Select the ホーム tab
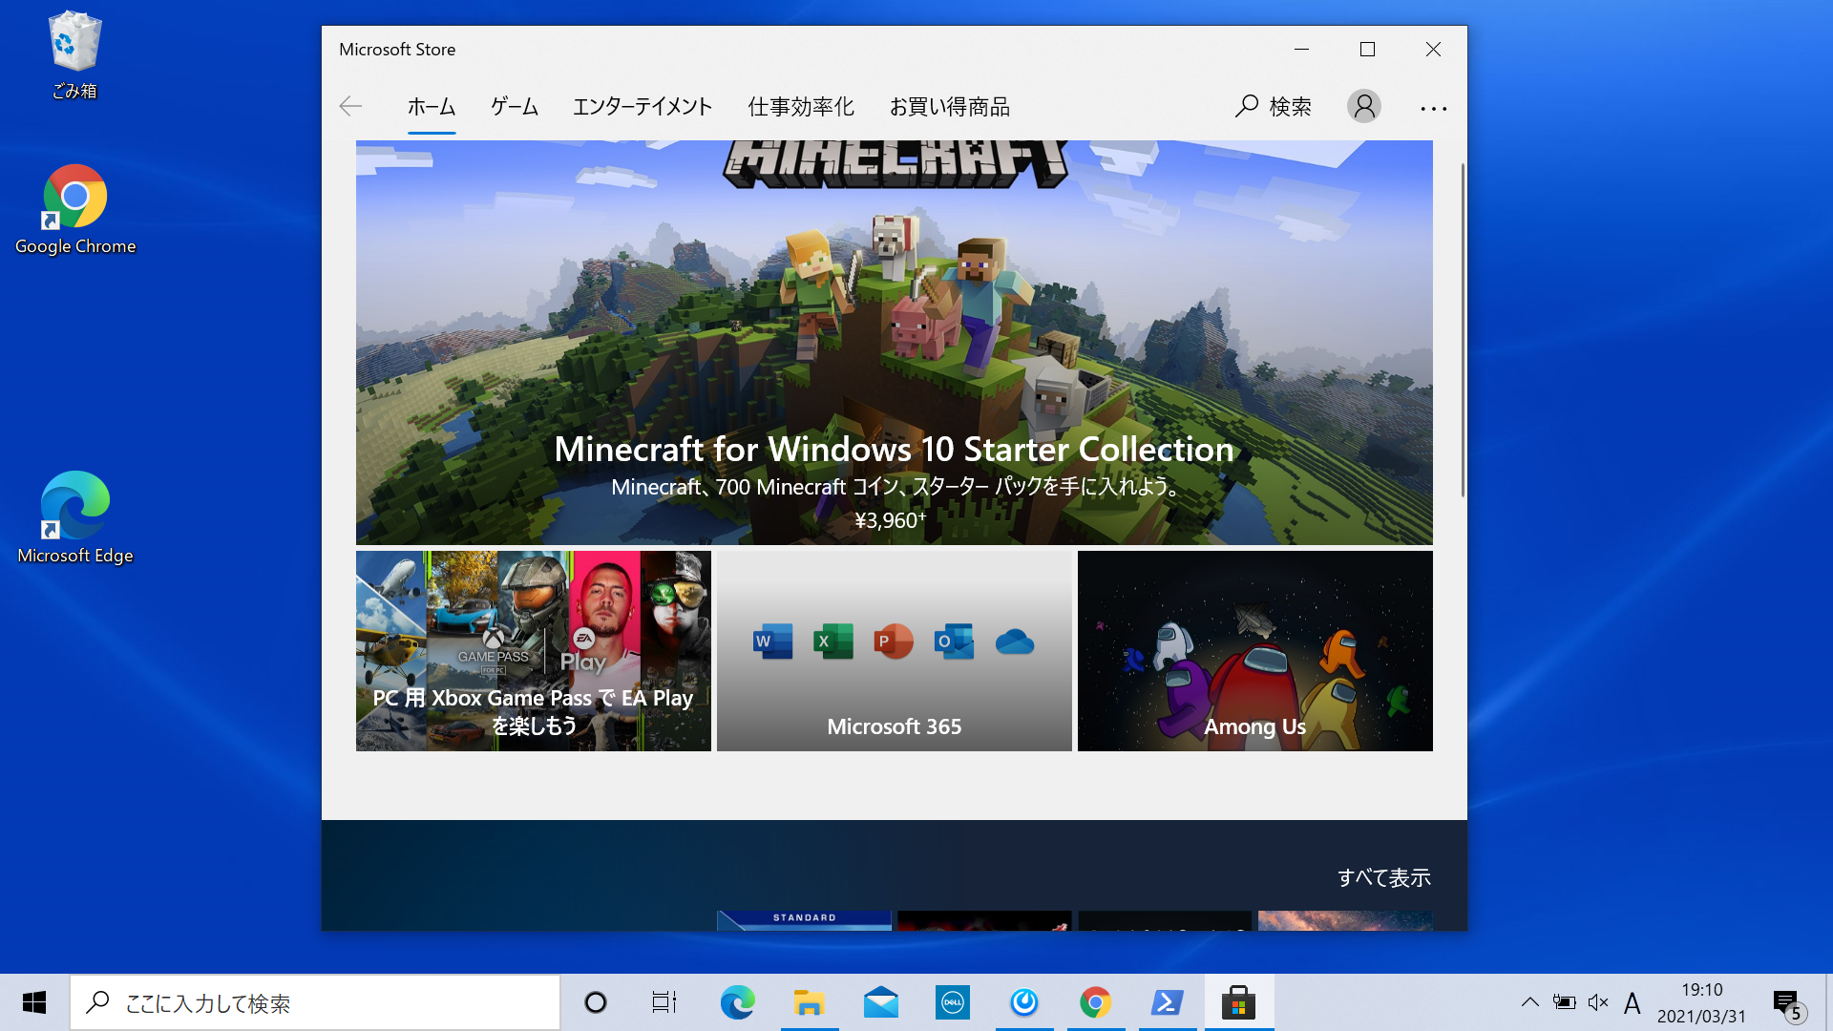 tap(432, 107)
